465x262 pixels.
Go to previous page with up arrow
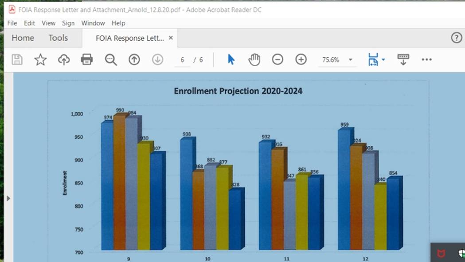(x=134, y=59)
